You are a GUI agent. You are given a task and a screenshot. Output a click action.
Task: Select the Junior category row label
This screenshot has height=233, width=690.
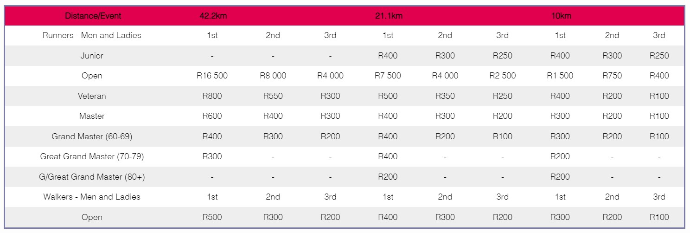[92, 56]
